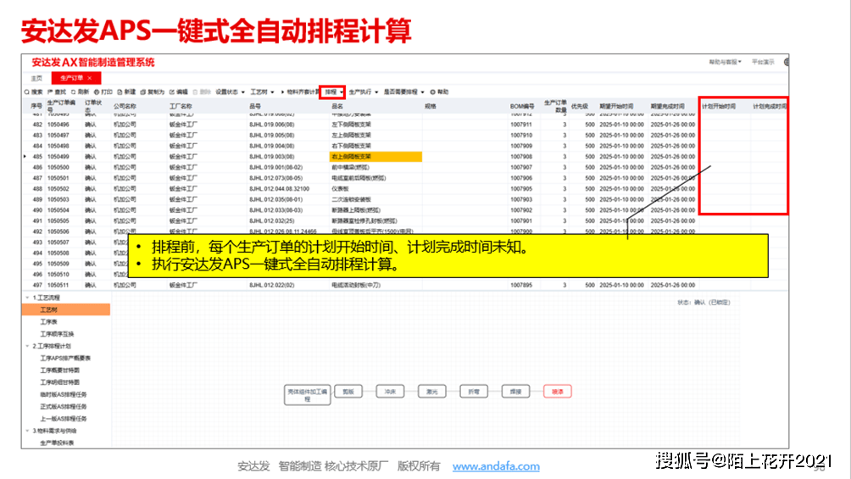Click the 壳体组件加工编程 process node
Viewport: 851px width, 479px height.
(307, 395)
